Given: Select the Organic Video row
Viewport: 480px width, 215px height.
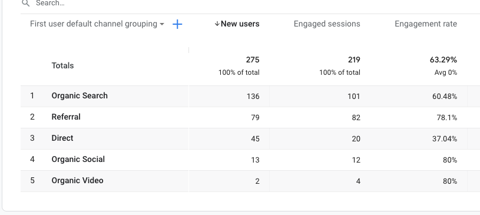Looking at the screenshot, I should pyautogui.click(x=250, y=181).
